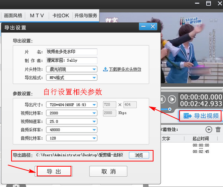
Task: Click the 浏览 browse button
Action: (x=139, y=155)
